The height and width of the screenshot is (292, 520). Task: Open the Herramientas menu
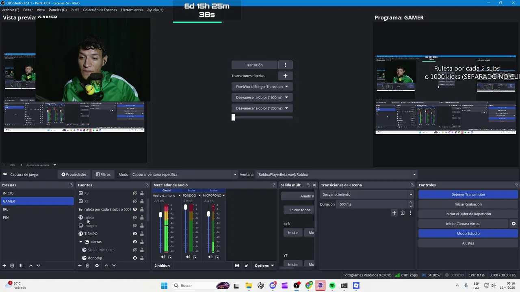(x=132, y=10)
